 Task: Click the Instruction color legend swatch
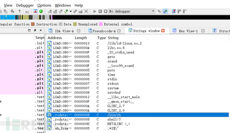click(33, 24)
